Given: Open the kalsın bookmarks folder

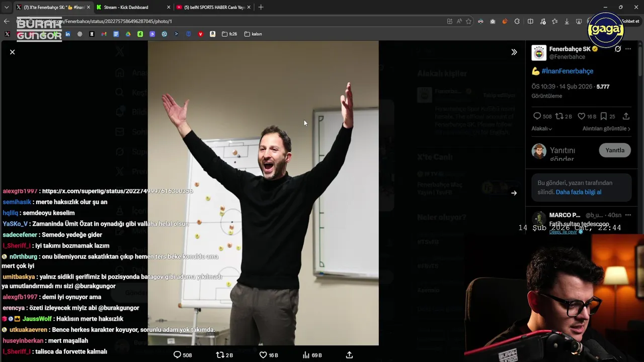Looking at the screenshot, I should 253,34.
